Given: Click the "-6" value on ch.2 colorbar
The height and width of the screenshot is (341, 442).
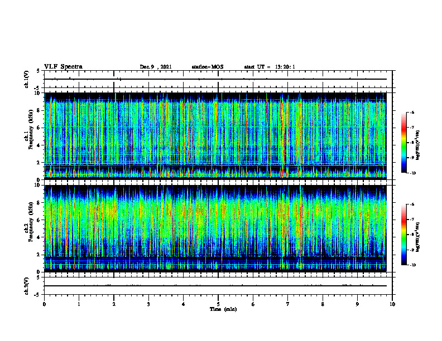Looking at the screenshot, I should 412,204.
